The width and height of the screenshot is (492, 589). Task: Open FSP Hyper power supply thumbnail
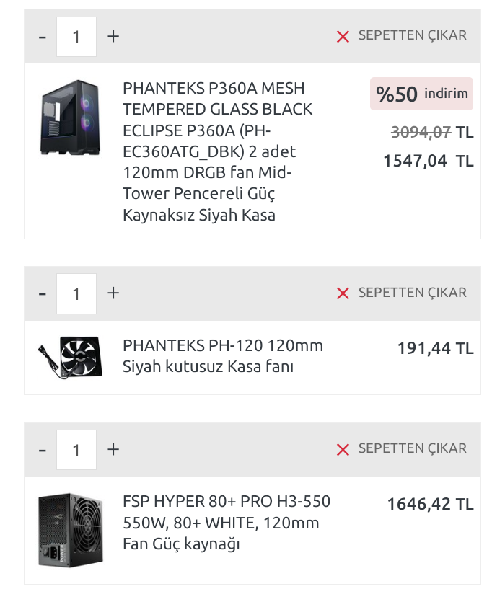point(69,529)
